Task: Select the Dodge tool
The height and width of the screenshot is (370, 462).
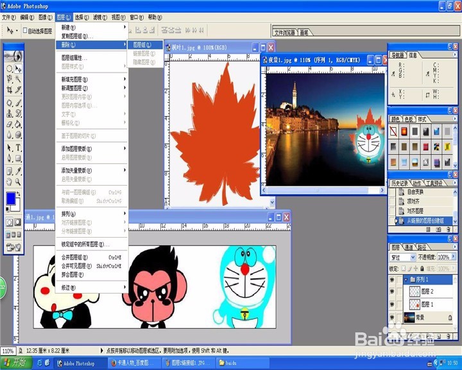Action: [x=18, y=134]
